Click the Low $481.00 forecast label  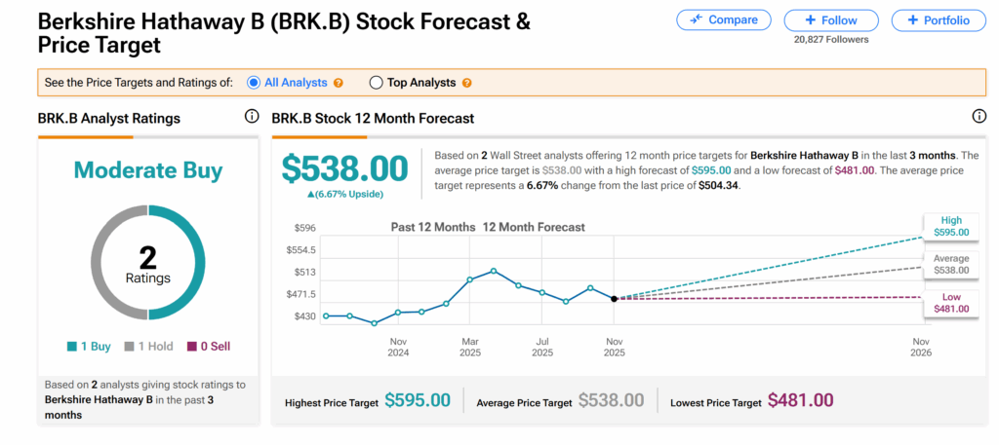point(950,303)
